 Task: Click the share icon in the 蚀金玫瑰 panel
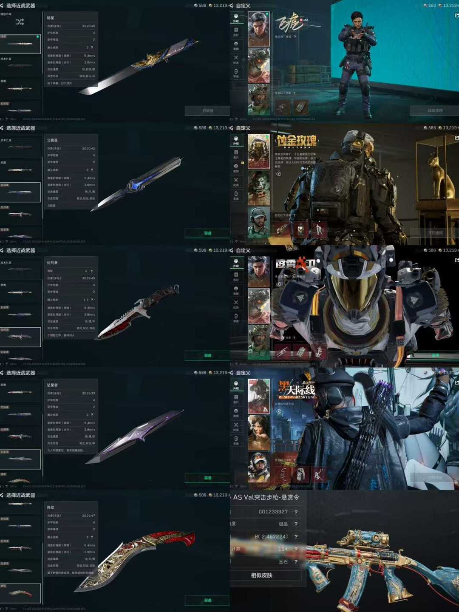(456, 138)
